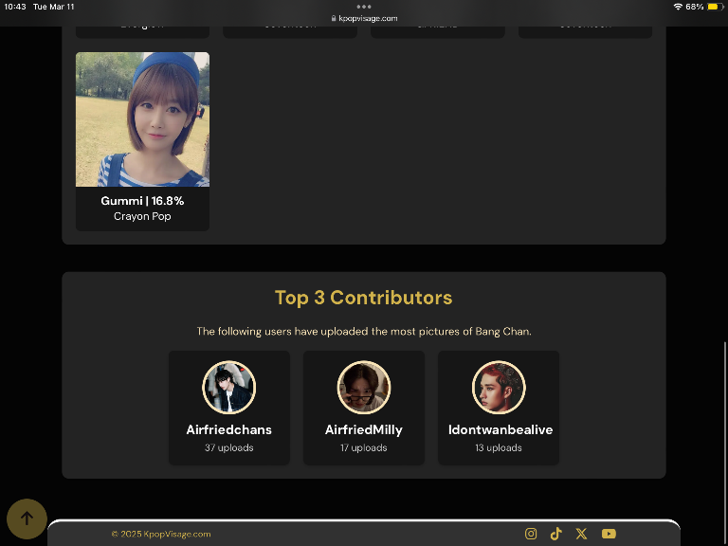Click the '37 uploads' text

[228, 448]
